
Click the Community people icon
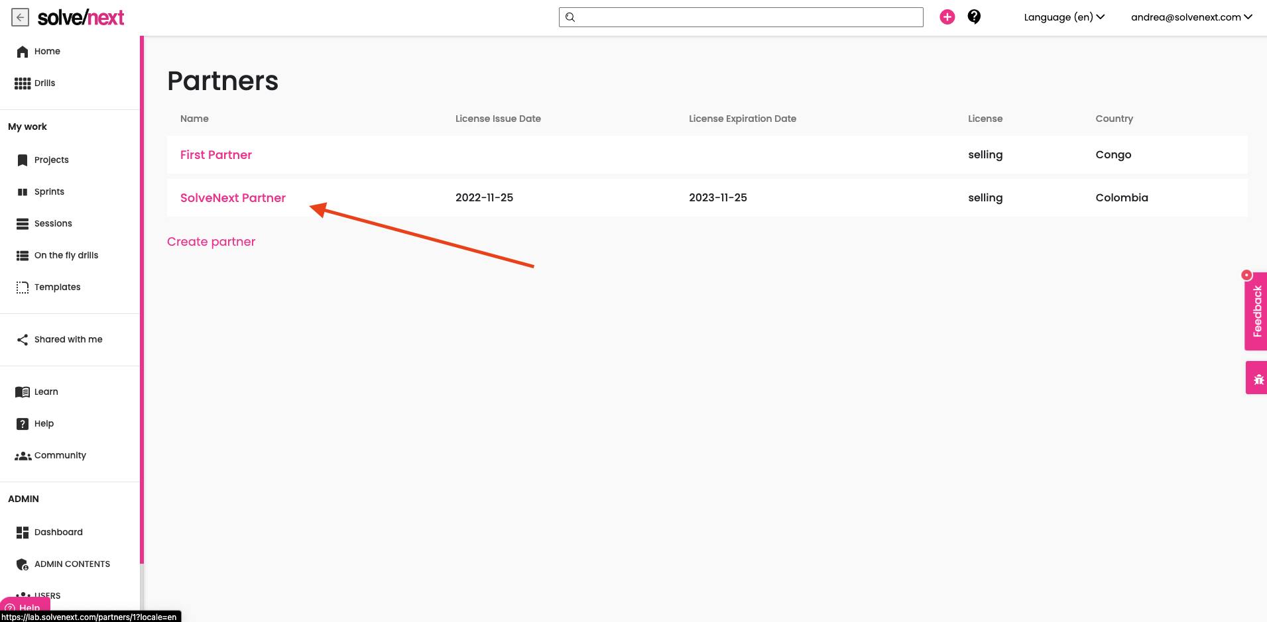point(23,456)
